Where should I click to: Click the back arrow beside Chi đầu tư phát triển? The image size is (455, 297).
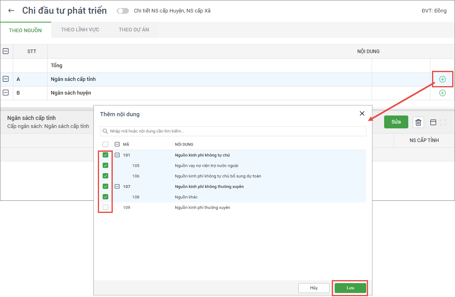[11, 11]
